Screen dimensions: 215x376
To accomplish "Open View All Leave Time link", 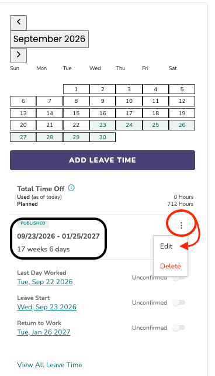I will click(x=50, y=365).
